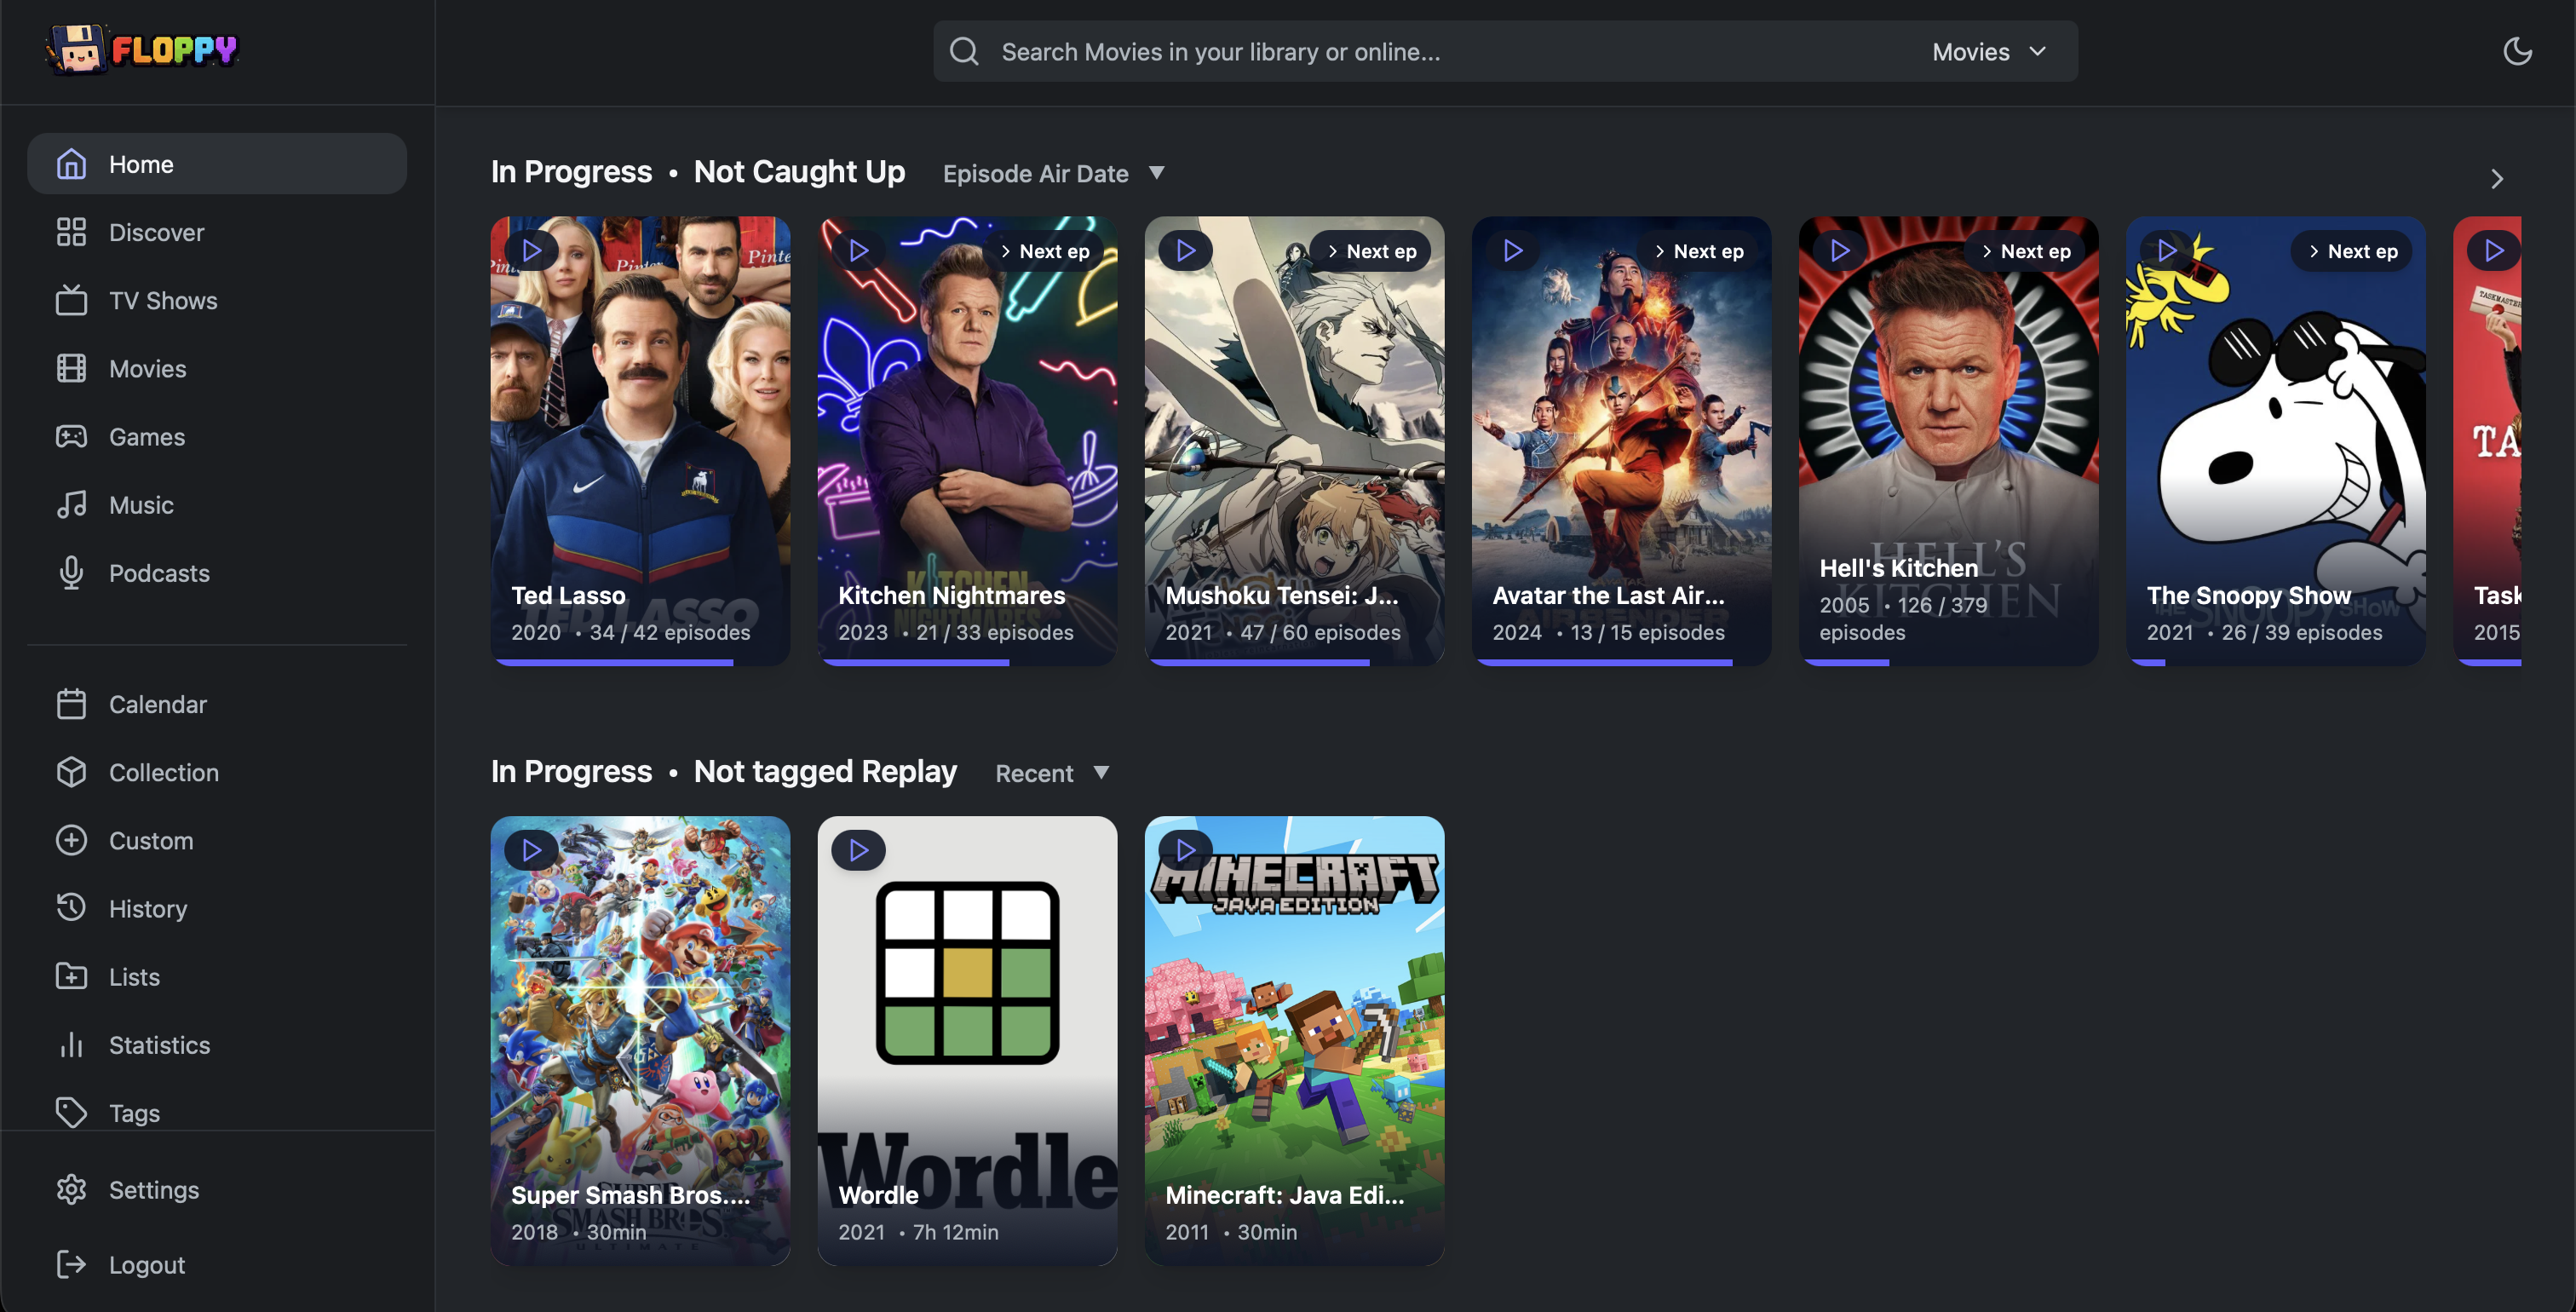Screen dimensions: 2576x1312
Task: Click the History clock icon
Action: tap(71, 908)
